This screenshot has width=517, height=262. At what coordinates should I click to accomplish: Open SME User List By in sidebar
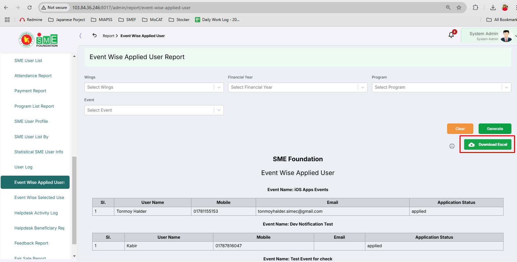click(32, 137)
